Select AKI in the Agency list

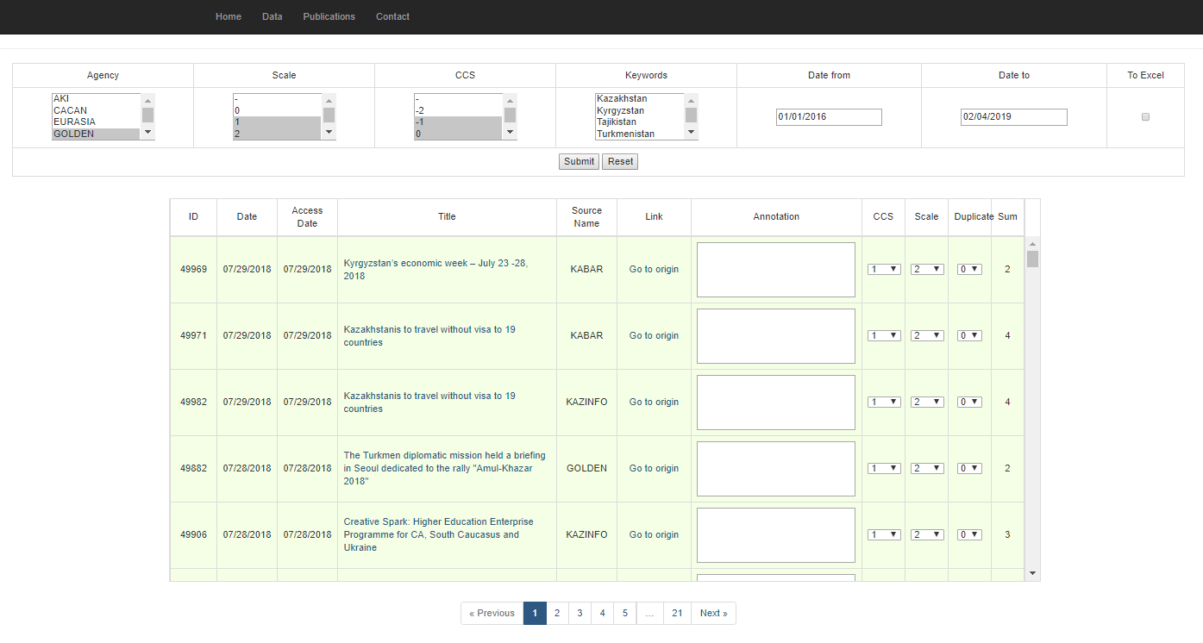tap(96, 98)
